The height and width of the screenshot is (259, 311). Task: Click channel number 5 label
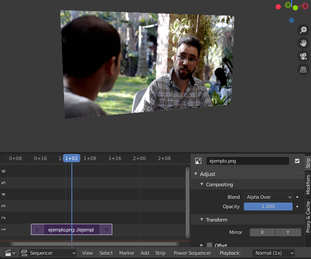(3, 182)
